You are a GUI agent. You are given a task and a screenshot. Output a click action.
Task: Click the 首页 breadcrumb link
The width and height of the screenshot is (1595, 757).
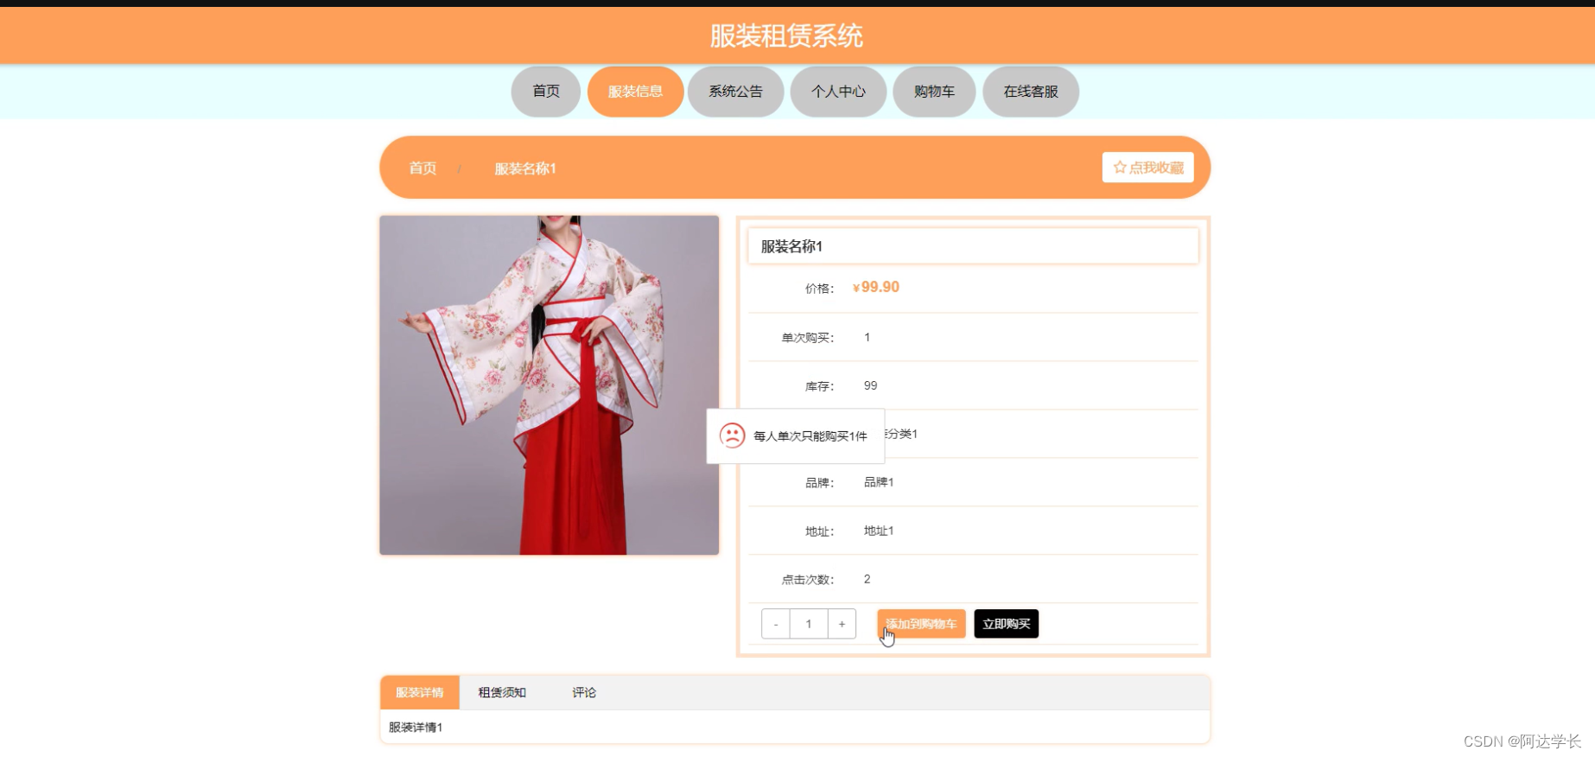point(423,169)
